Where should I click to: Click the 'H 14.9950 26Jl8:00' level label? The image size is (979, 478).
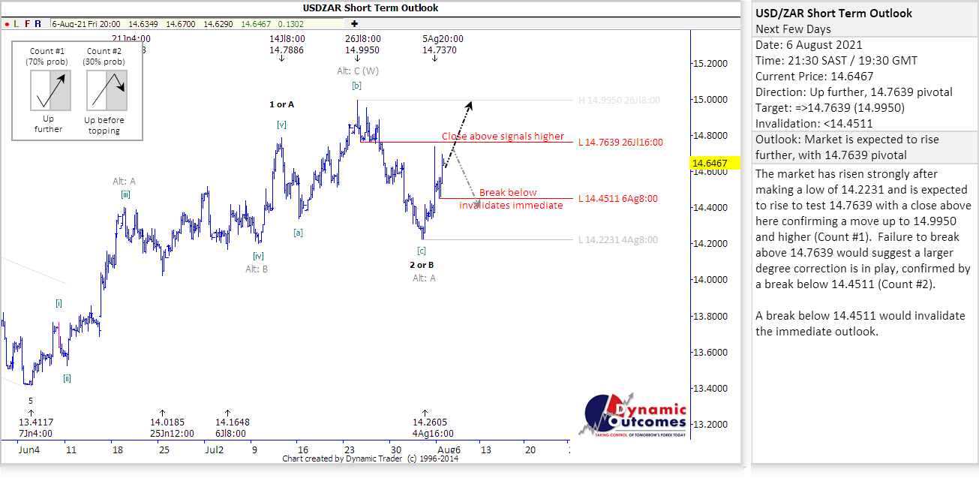(x=619, y=100)
